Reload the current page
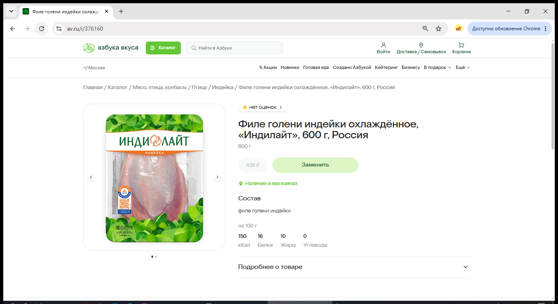The width and height of the screenshot is (558, 304). (42, 29)
